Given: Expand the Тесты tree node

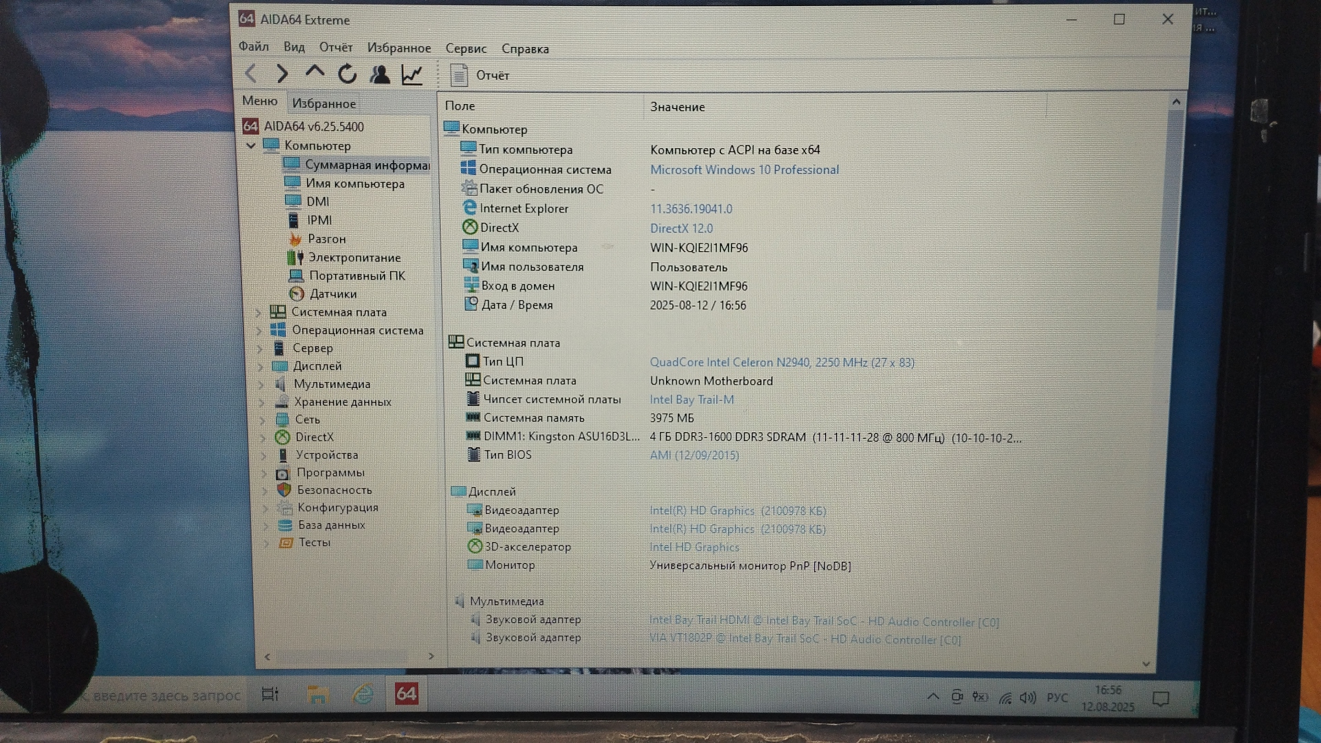Looking at the screenshot, I should 266,543.
